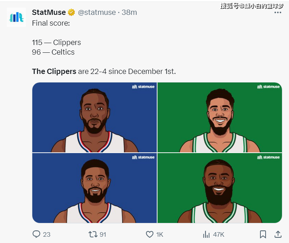Open the @statmuse handle link
The height and width of the screenshot is (243, 289).
(97, 12)
